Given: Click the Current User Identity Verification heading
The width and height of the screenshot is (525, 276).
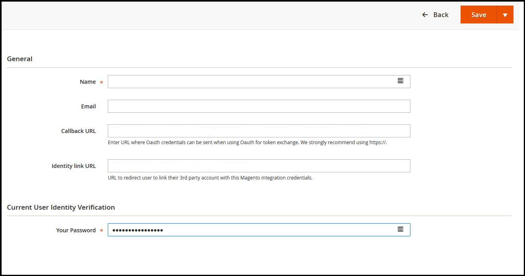Looking at the screenshot, I should click(x=61, y=207).
